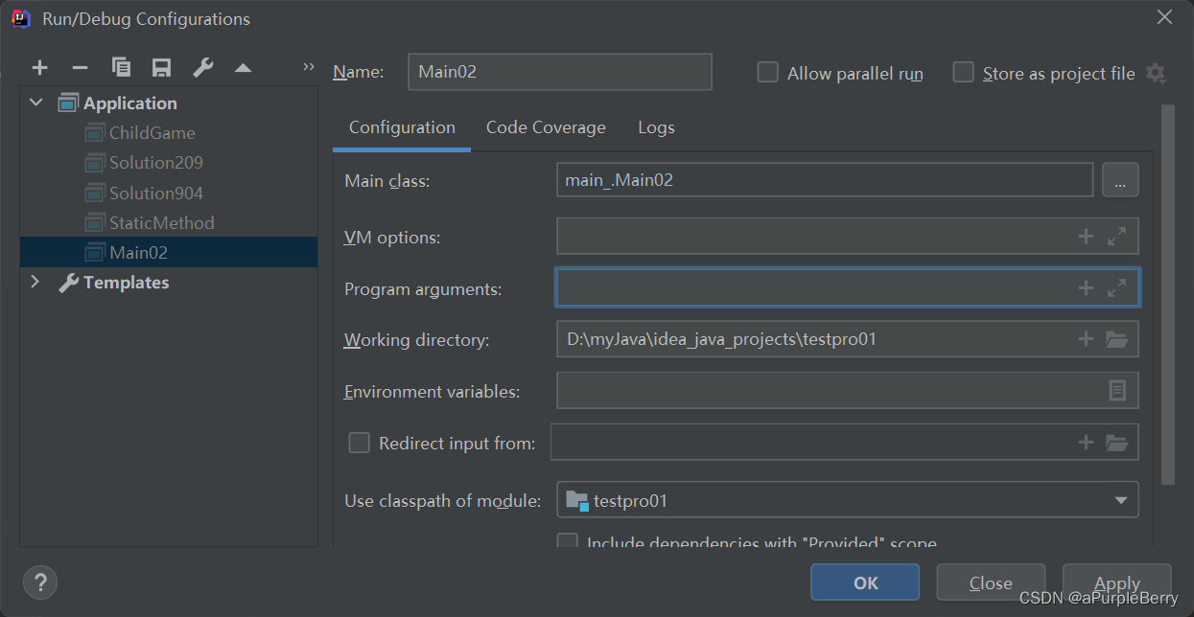Confirm with the OK button
This screenshot has width=1194, height=617.
click(x=865, y=583)
